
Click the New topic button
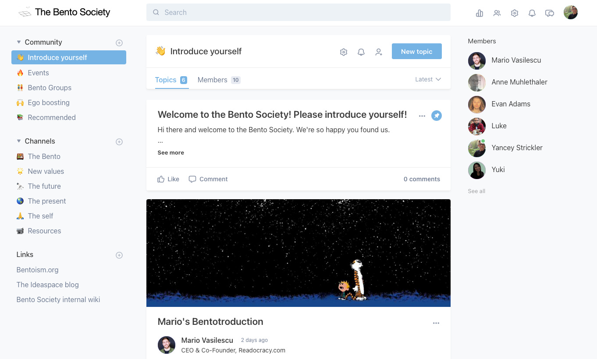point(416,51)
